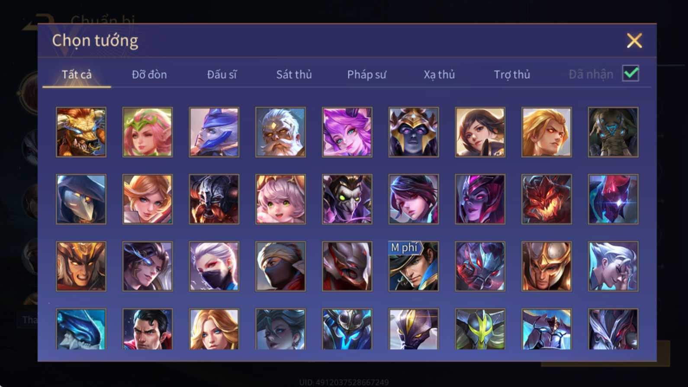Pick the pink-haired girl with green crown
This screenshot has height=387, width=688.
click(x=148, y=132)
